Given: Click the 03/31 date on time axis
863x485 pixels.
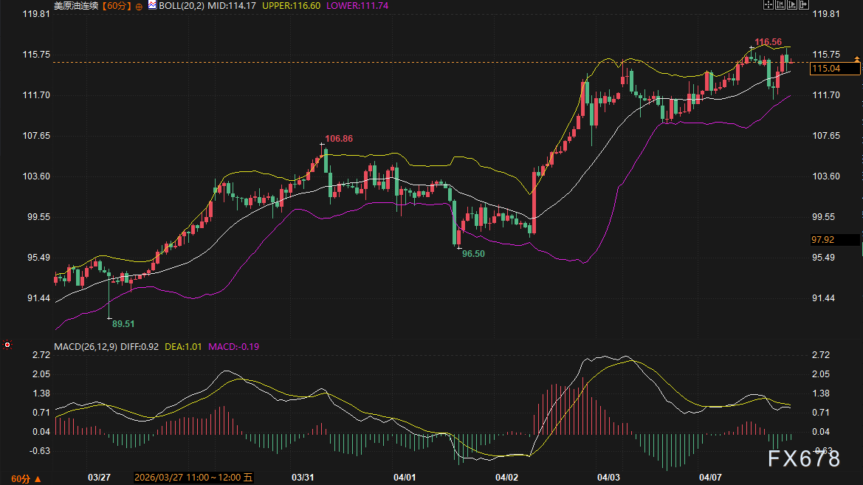Looking at the screenshot, I should [303, 478].
